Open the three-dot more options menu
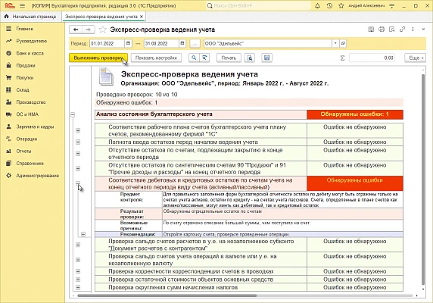Screen dimensions: 433x303 click(x=413, y=29)
